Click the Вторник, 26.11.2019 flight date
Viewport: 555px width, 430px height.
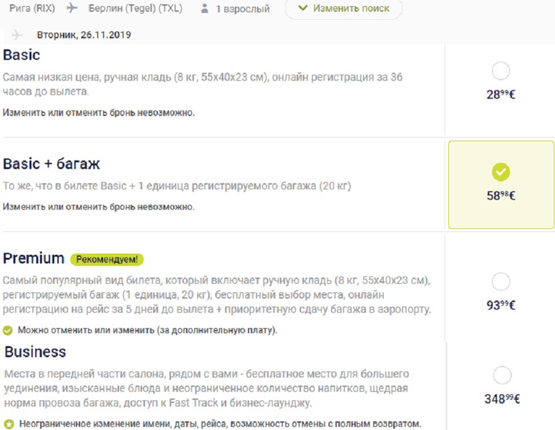click(x=84, y=35)
